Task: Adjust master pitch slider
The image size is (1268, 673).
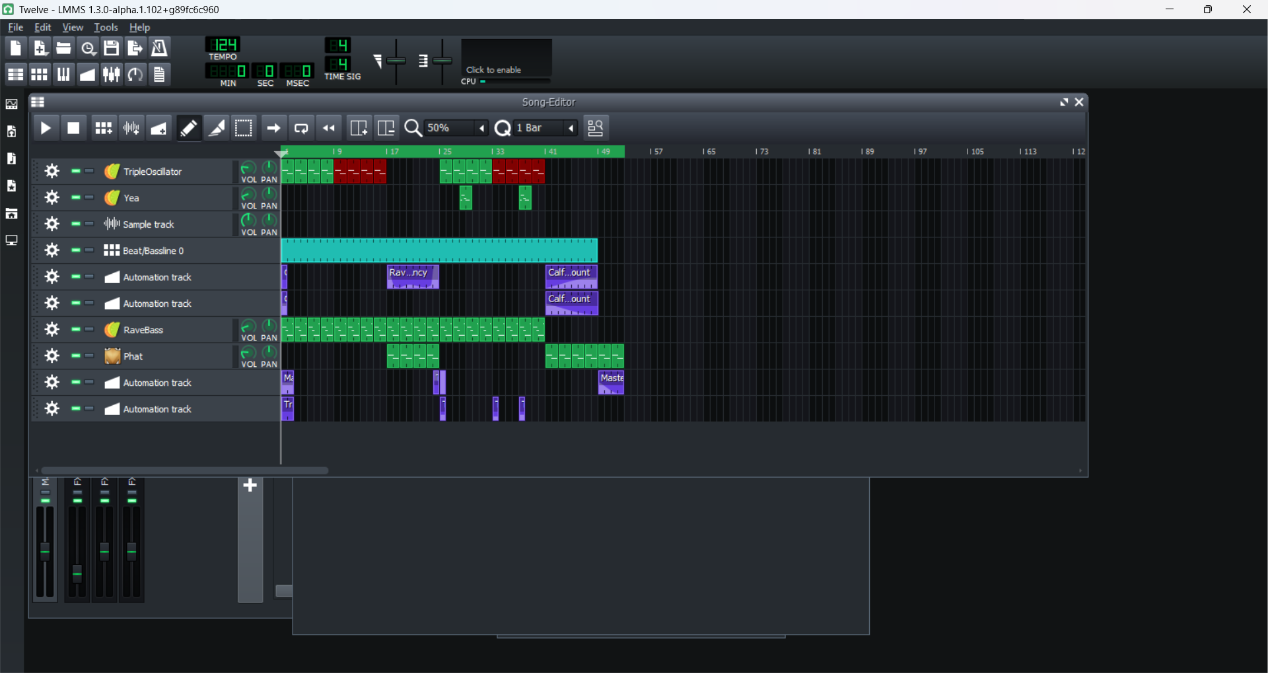Action: [442, 61]
